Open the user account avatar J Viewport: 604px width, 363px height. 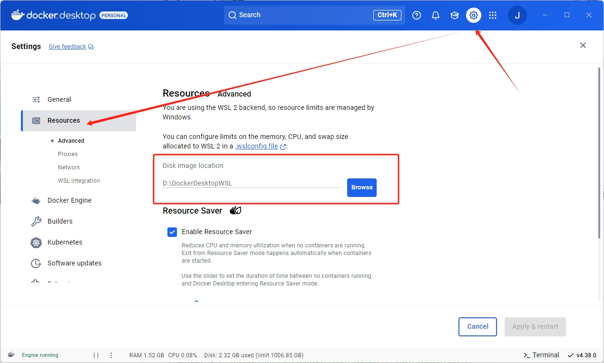(x=517, y=15)
